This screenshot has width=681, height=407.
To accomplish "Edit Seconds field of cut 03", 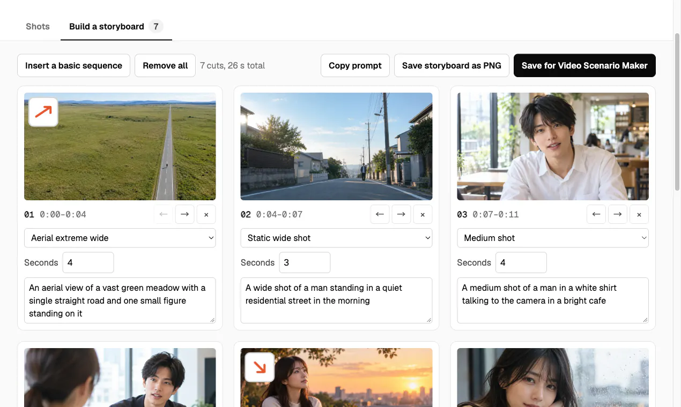I will (521, 262).
